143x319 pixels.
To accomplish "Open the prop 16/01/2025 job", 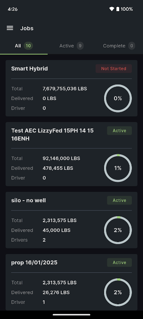I will point(71,282).
